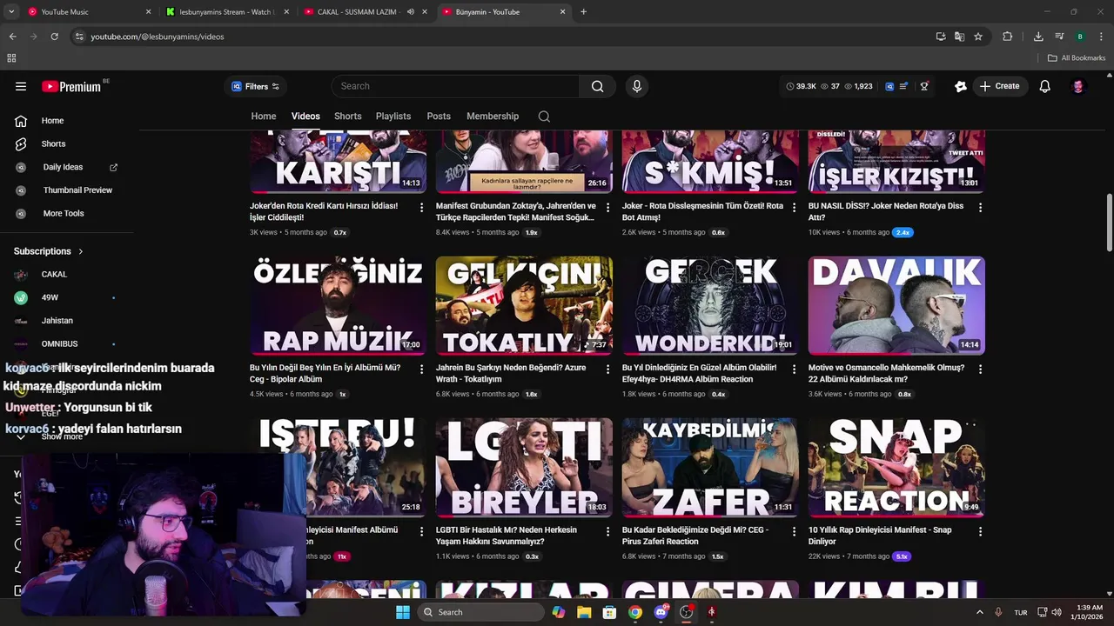
Task: Open WONDERKID video thumbnail
Action: click(x=710, y=305)
